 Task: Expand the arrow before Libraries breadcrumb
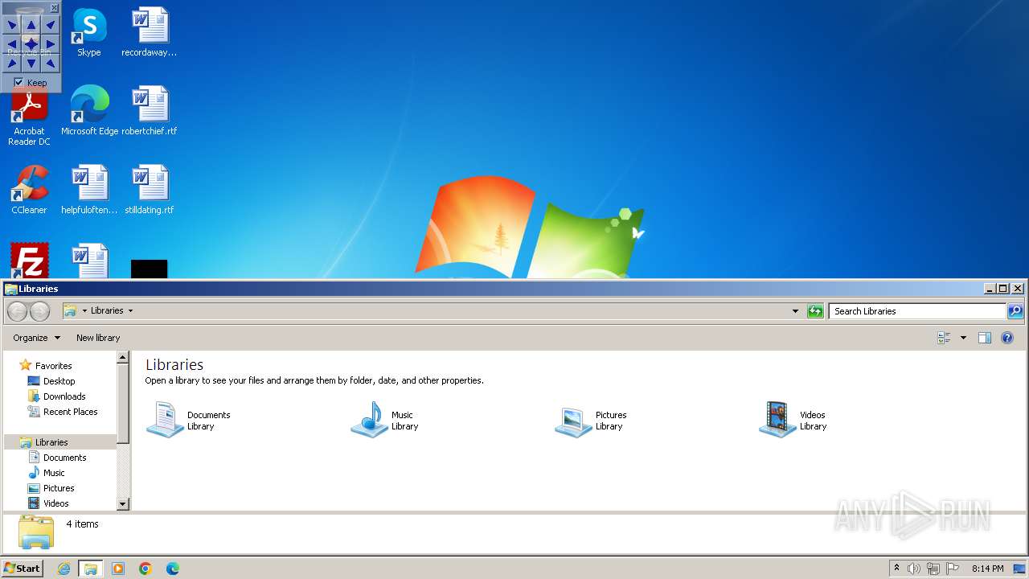click(x=84, y=310)
